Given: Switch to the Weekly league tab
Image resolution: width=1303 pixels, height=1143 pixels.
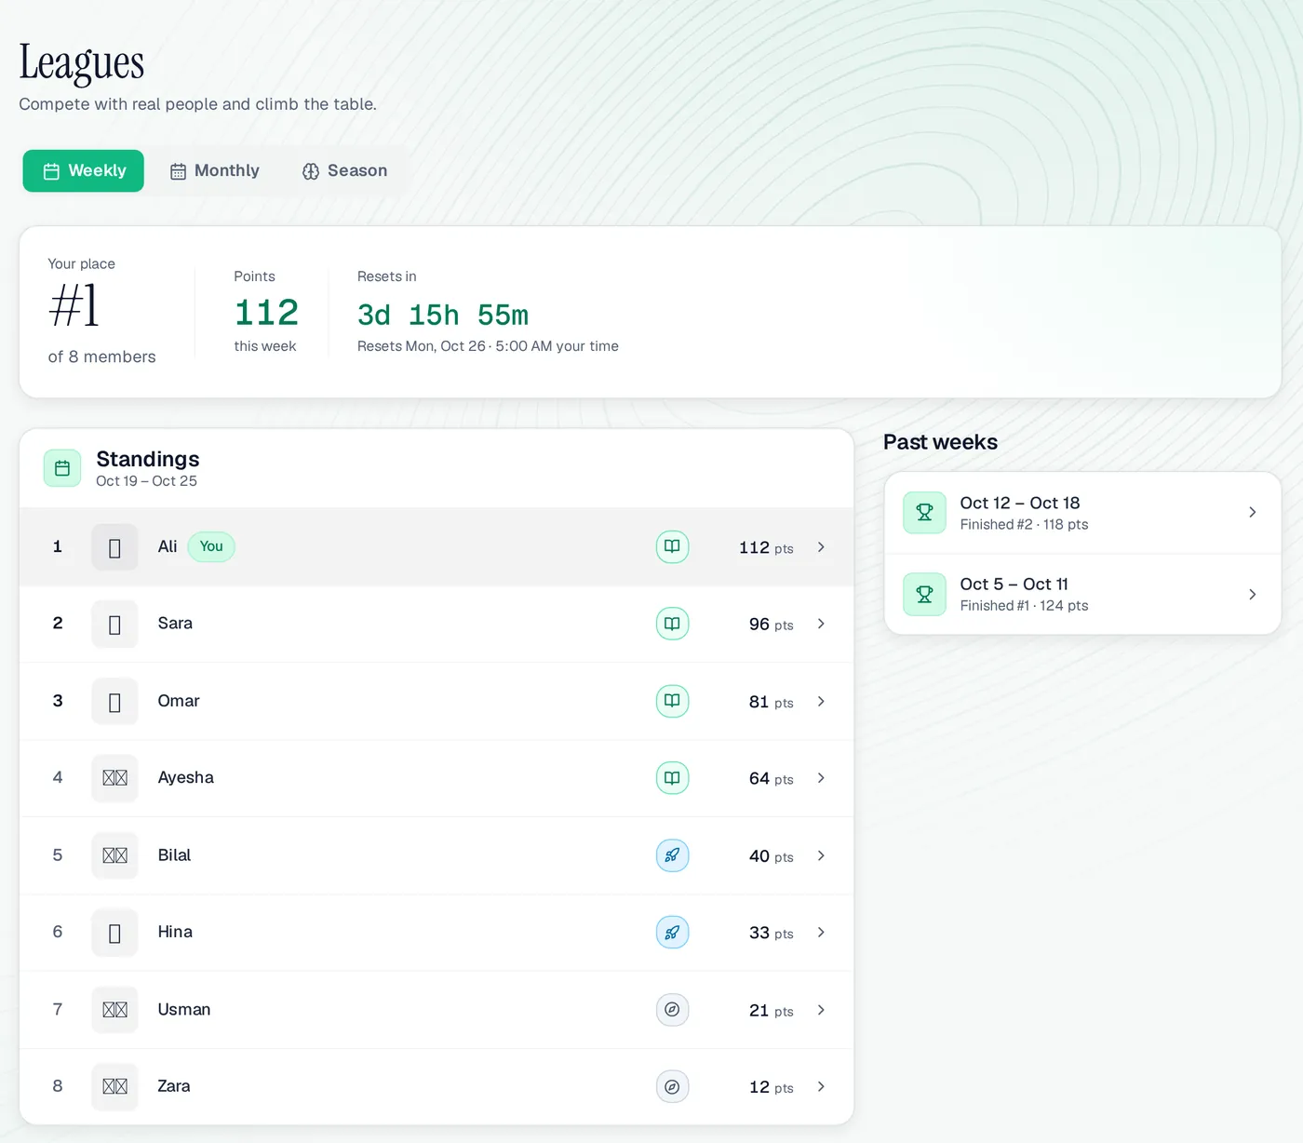Looking at the screenshot, I should tap(84, 171).
